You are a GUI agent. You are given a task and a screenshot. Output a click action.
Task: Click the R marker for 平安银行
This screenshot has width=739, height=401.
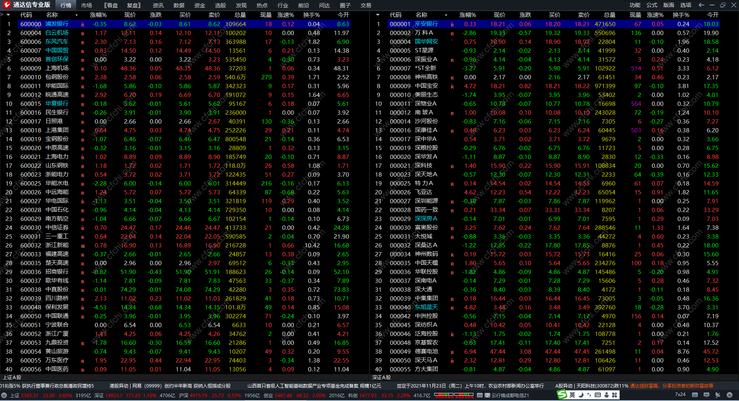452,25
